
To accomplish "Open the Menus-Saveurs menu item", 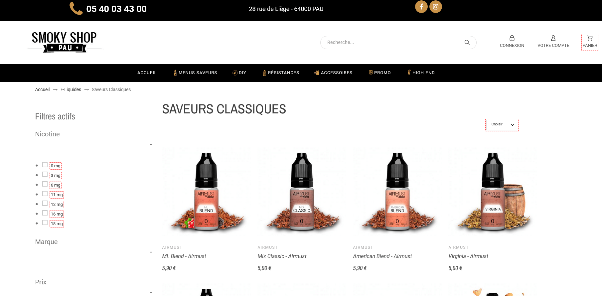I will coord(195,73).
